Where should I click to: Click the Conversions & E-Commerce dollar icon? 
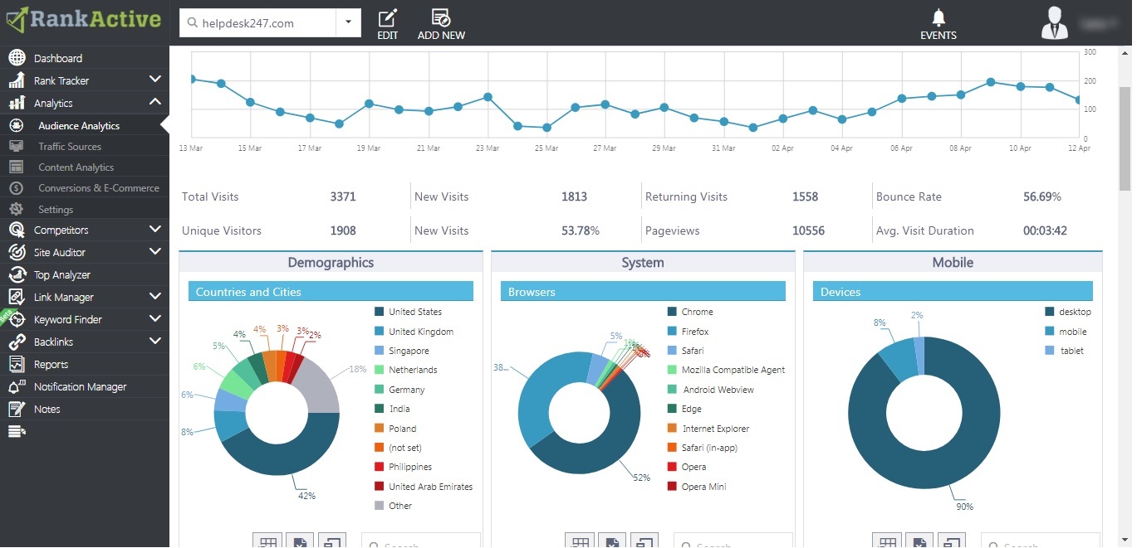point(17,188)
